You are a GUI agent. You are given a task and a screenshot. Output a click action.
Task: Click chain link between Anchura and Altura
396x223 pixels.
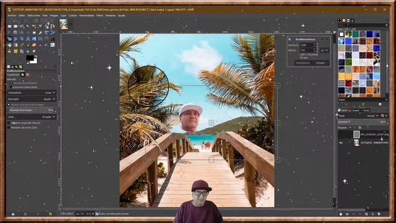click(x=317, y=48)
